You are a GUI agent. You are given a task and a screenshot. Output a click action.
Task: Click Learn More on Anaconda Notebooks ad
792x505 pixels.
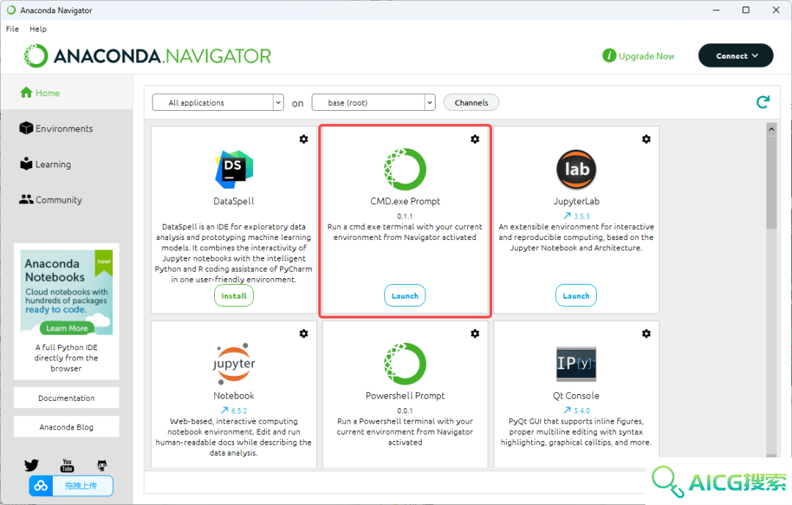[x=67, y=328]
